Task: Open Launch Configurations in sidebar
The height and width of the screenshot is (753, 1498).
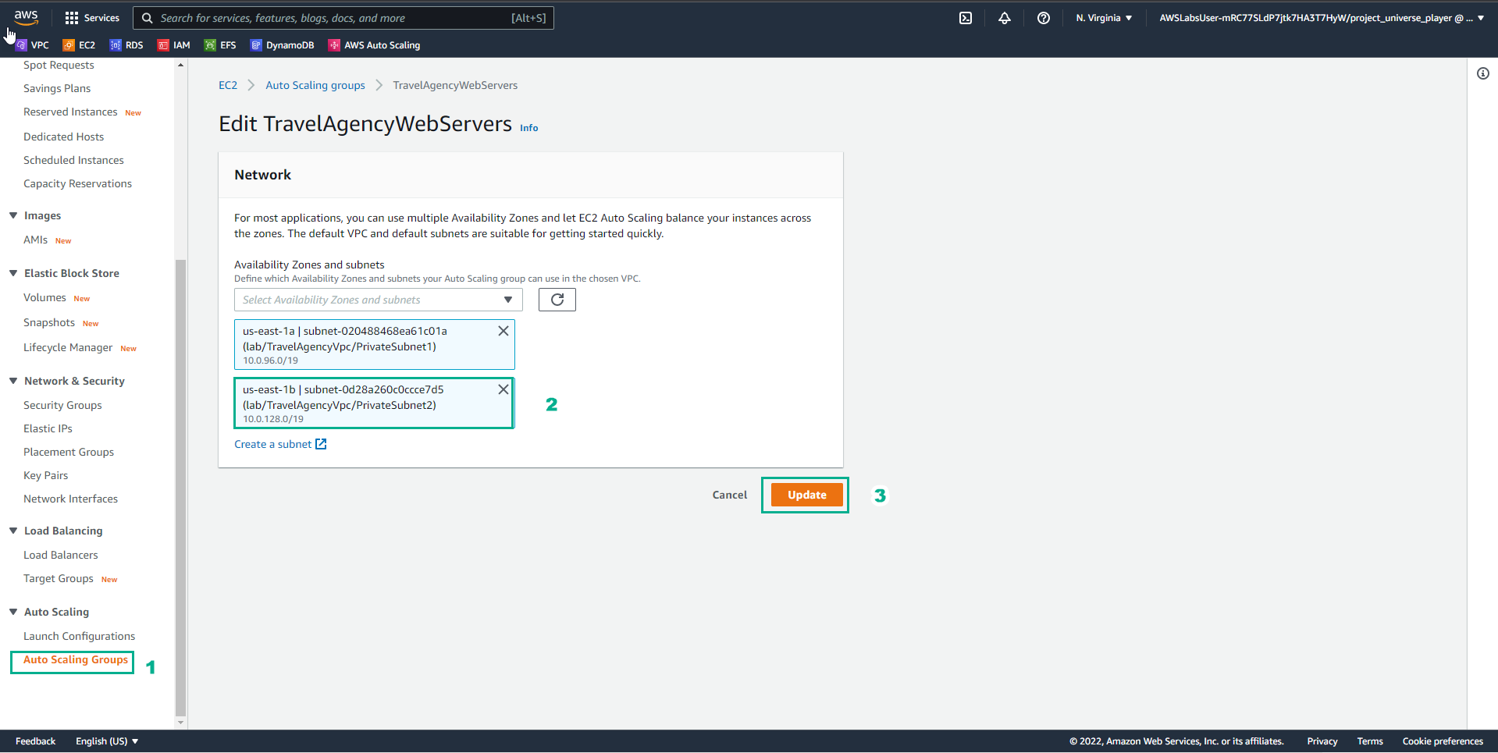Action: [79, 636]
